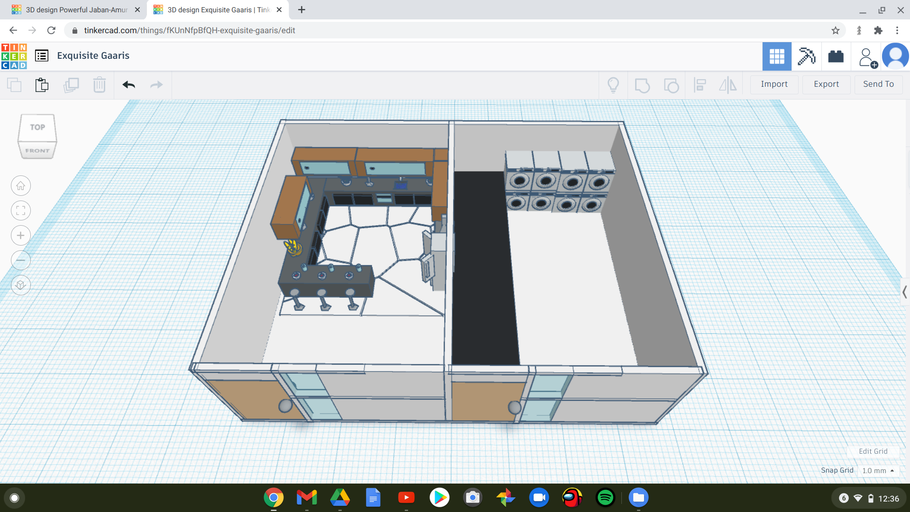Zoom out with the minus button
The width and height of the screenshot is (910, 512).
(x=21, y=260)
